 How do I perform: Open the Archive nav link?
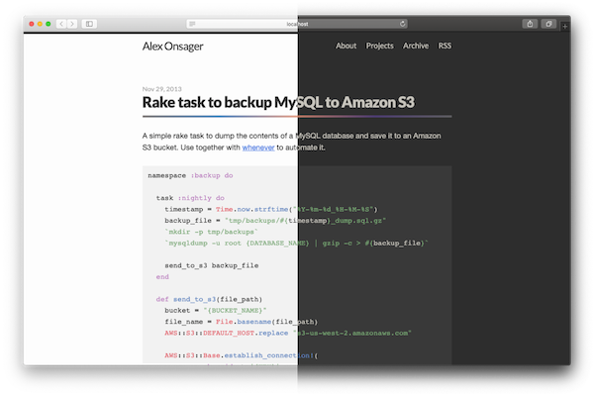click(416, 46)
